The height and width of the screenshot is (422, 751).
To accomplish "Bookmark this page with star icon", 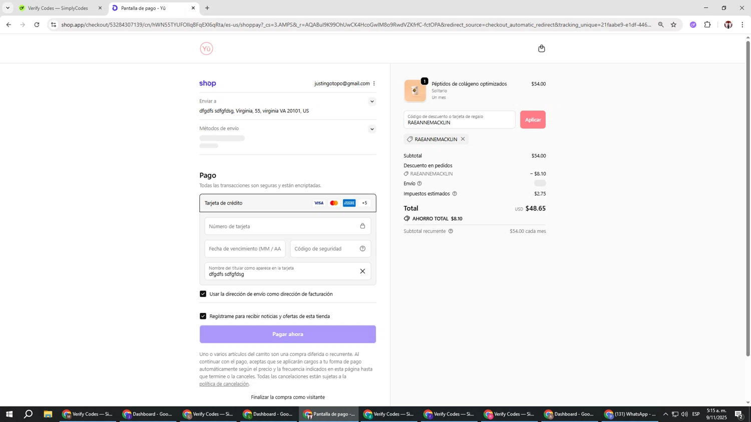I will point(673,24).
